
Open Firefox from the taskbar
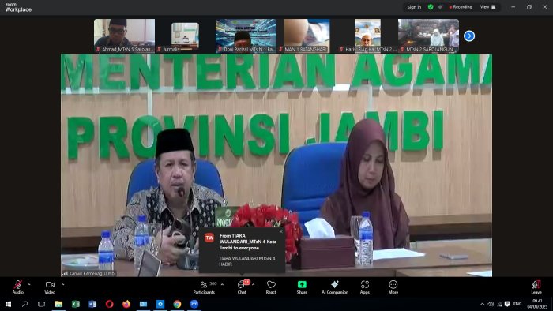pos(126,304)
